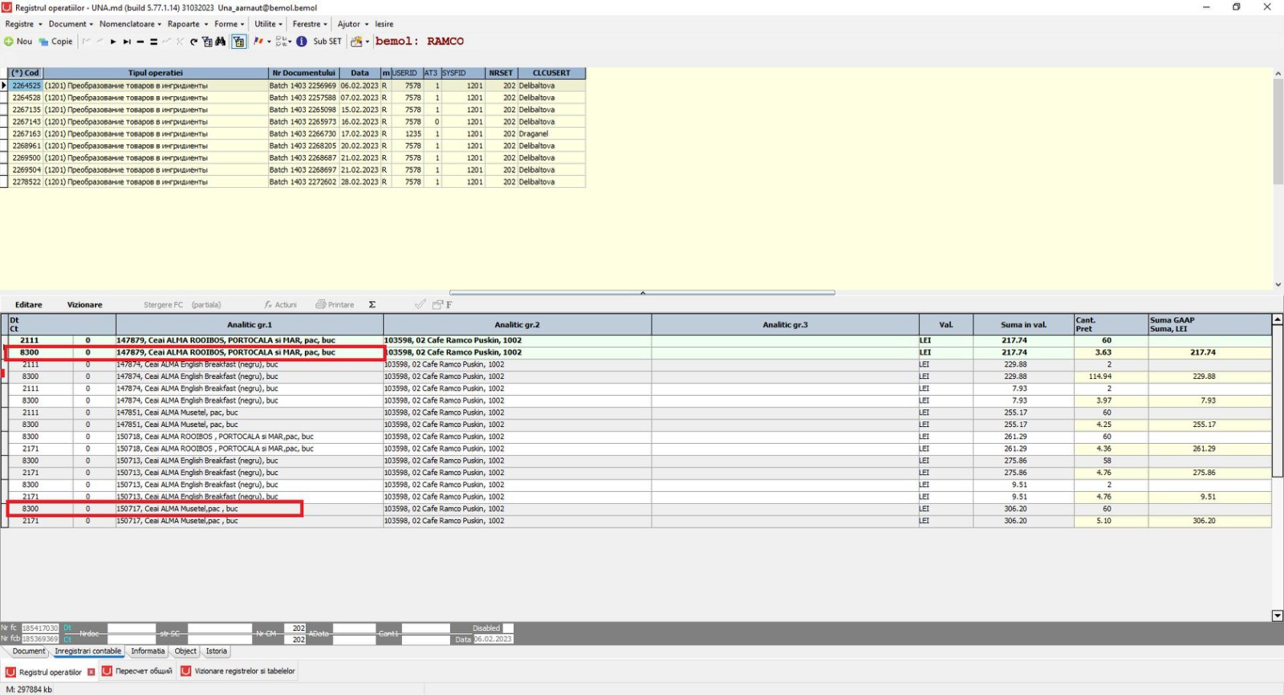Click the blue information icon
This screenshot has height=695, width=1284.
click(x=302, y=42)
